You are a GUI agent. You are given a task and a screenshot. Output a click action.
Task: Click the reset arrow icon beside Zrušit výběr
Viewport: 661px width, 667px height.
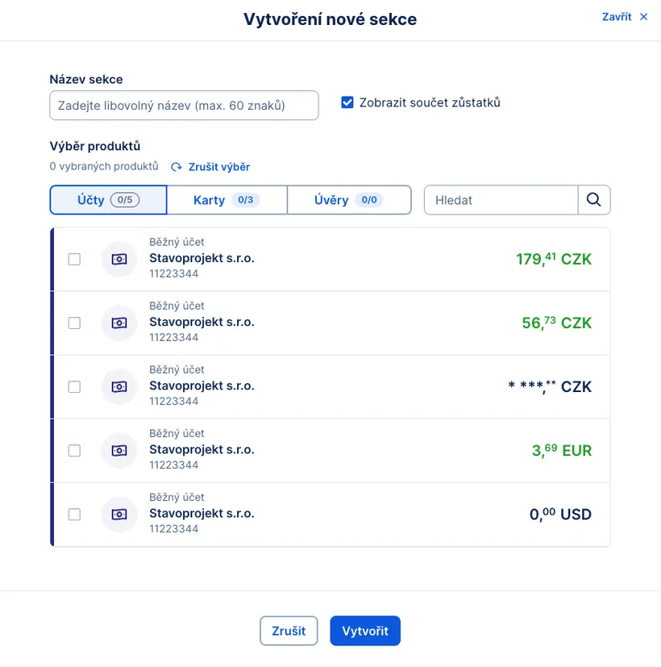[x=177, y=167]
